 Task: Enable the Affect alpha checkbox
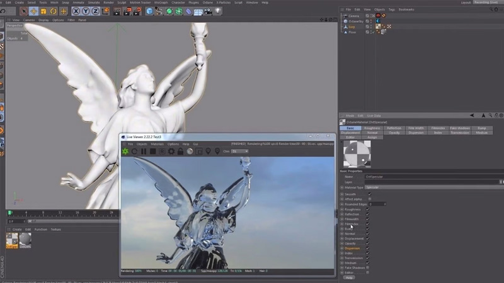pyautogui.click(x=369, y=199)
